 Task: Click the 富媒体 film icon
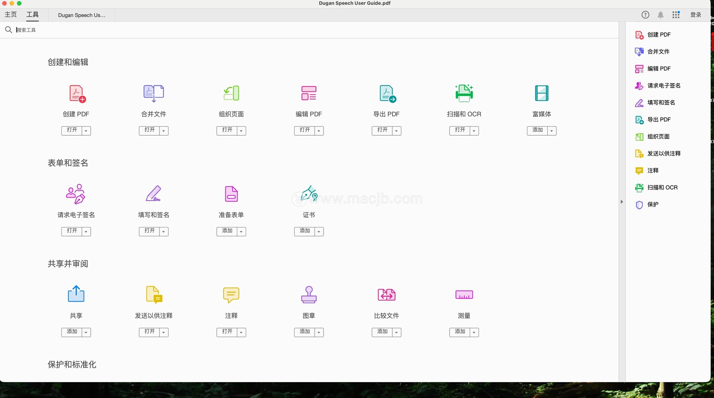(541, 93)
